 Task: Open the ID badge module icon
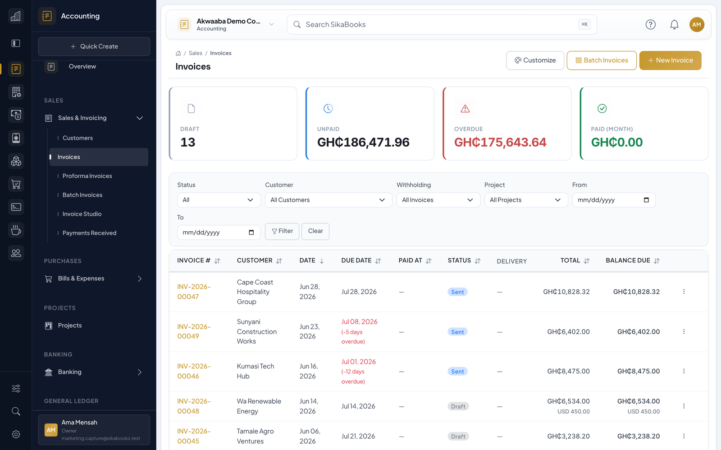pyautogui.click(x=16, y=138)
